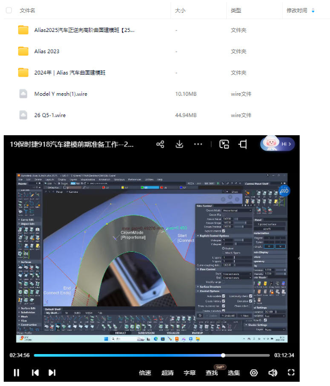This screenshot has height=386, width=330.
Task: Pause the video playback
Action: click(16, 373)
